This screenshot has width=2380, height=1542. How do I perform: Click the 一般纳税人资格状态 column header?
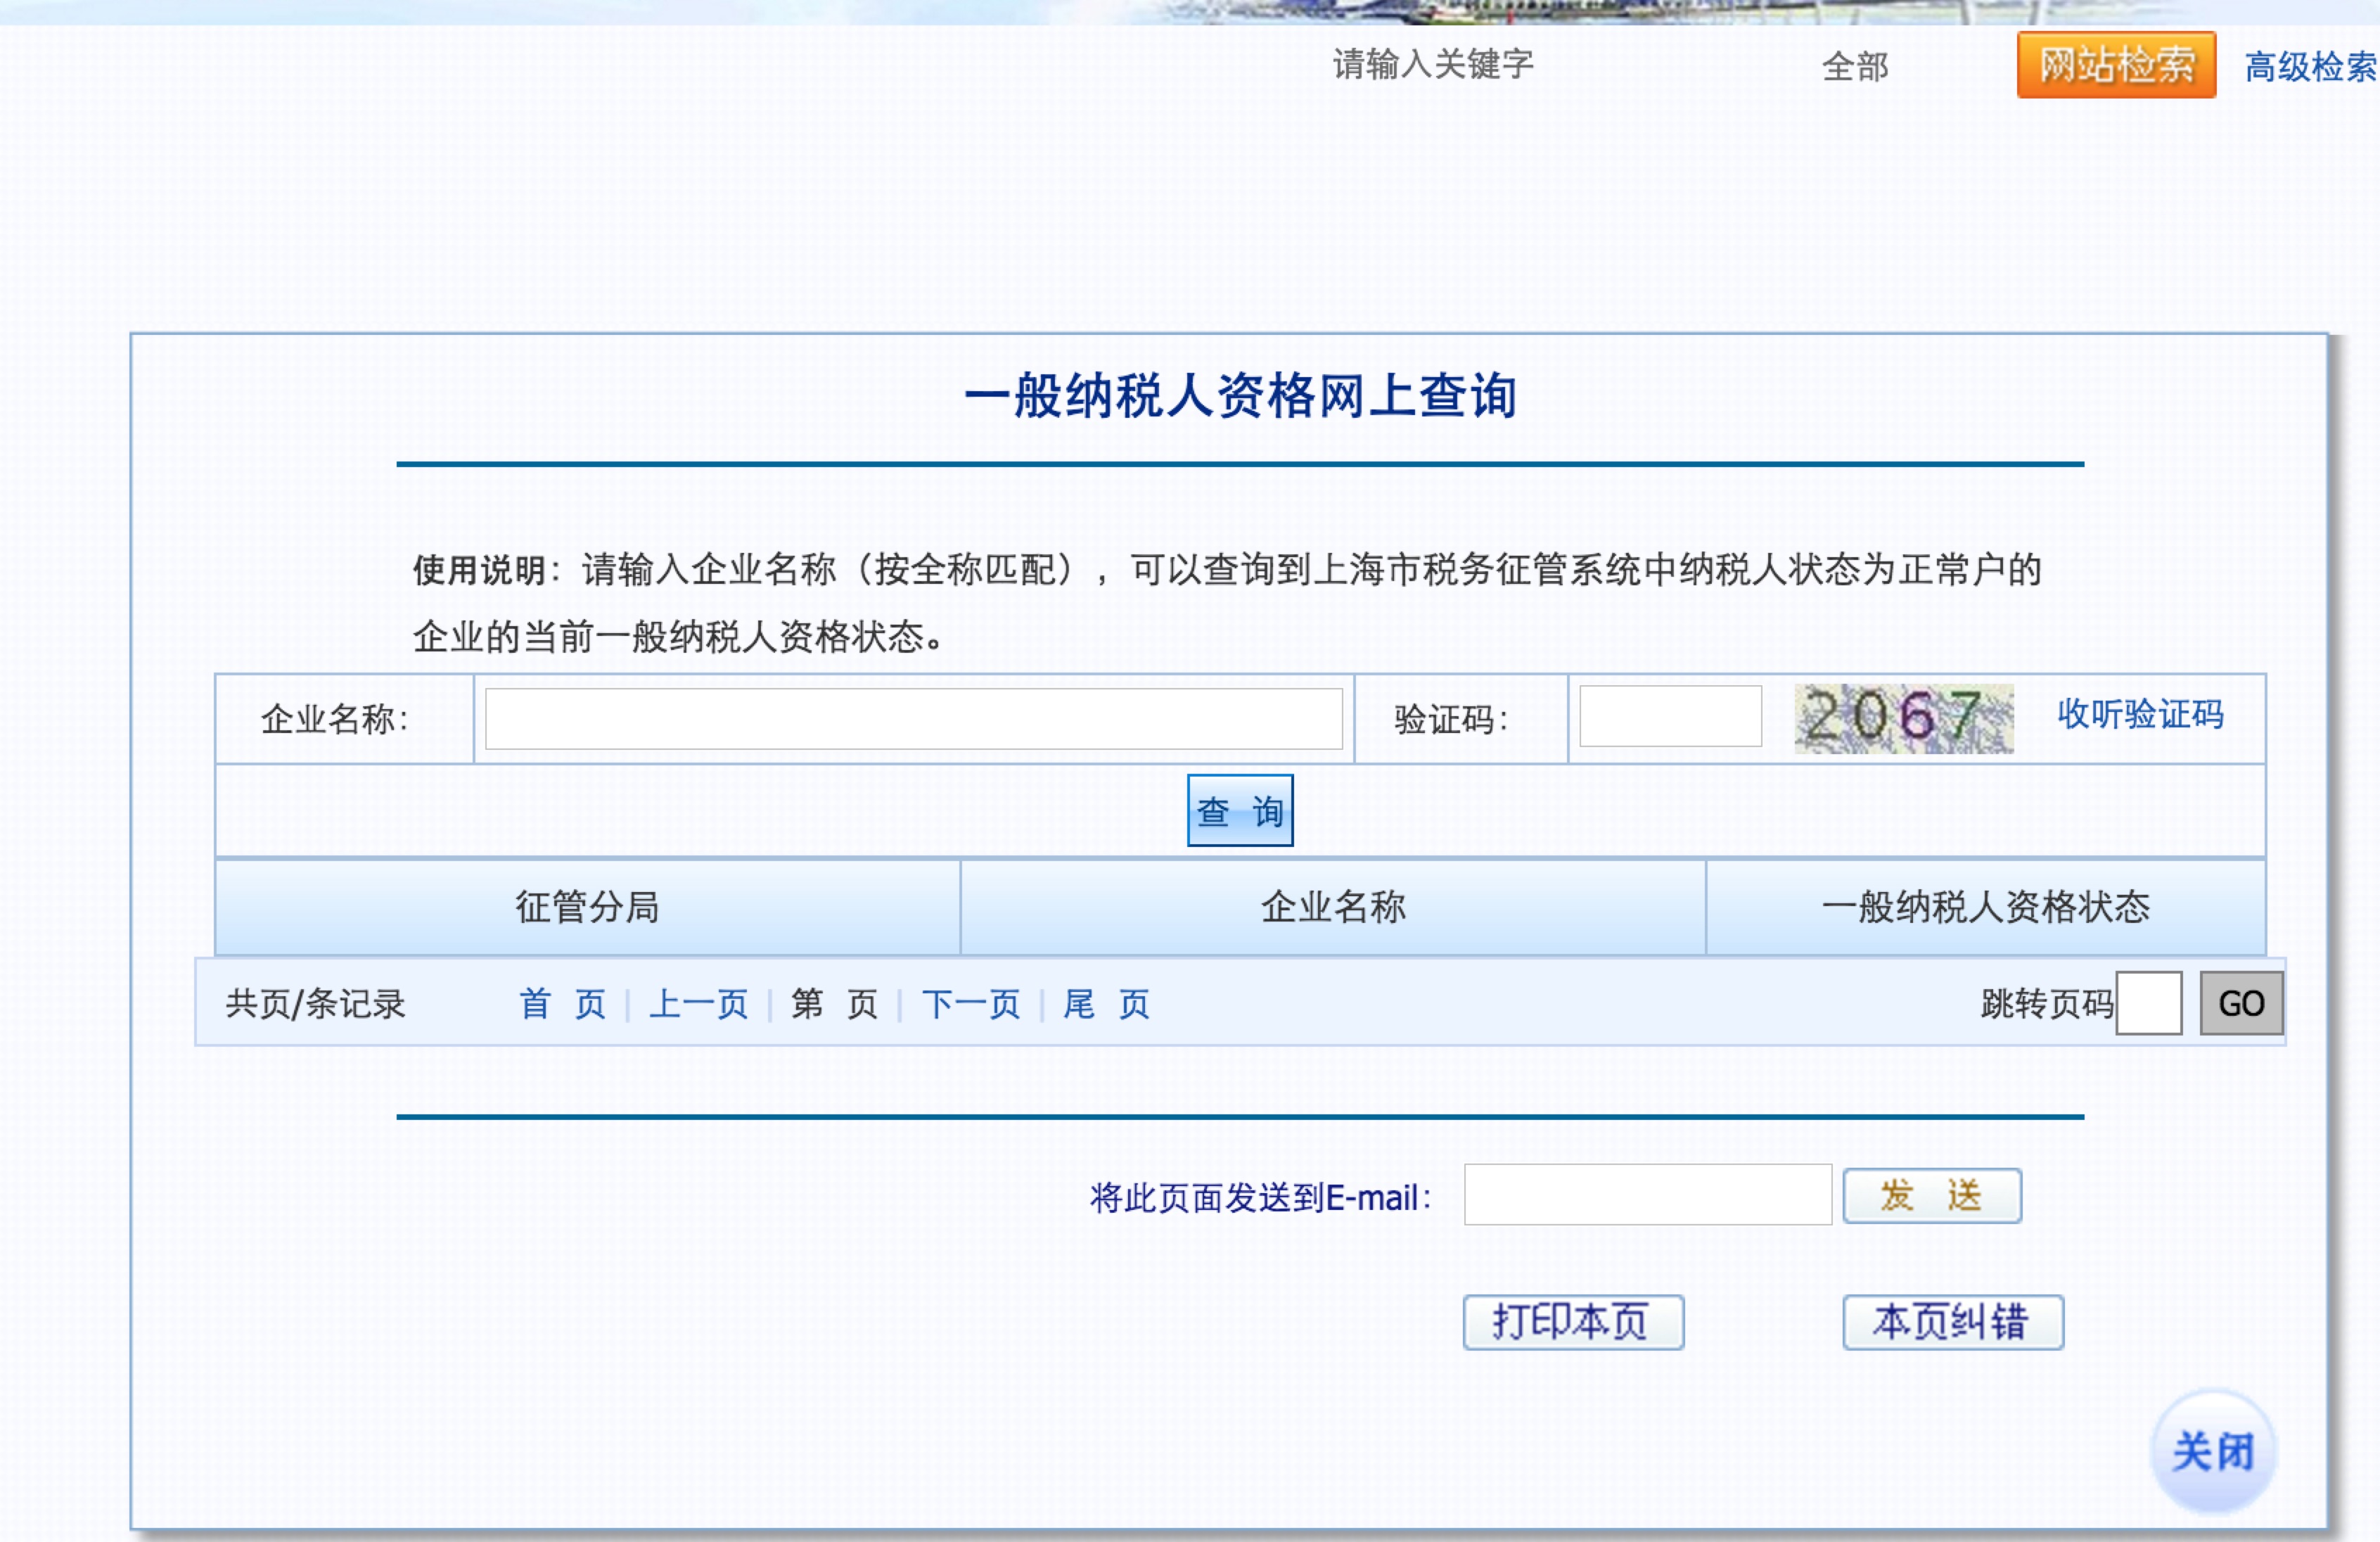tap(1985, 907)
